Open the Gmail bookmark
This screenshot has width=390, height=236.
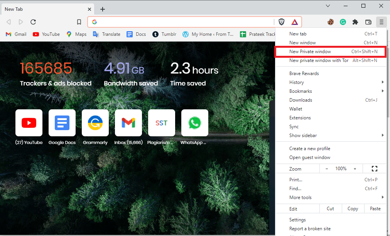[x=16, y=34]
